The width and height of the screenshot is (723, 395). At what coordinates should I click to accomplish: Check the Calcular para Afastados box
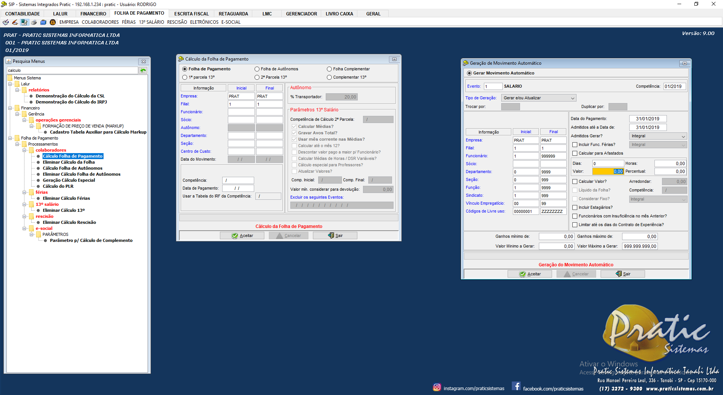(575, 153)
